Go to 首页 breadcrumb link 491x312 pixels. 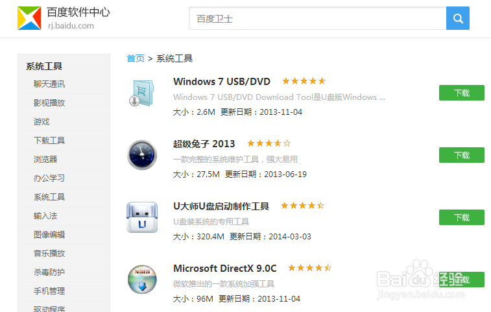pos(136,58)
